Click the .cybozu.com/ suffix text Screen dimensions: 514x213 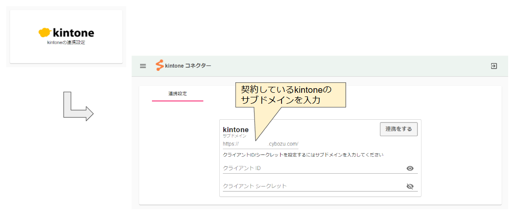tap(283, 144)
